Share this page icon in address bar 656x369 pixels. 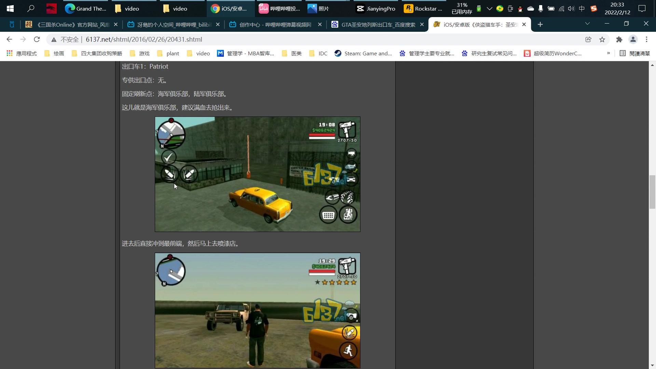588,40
